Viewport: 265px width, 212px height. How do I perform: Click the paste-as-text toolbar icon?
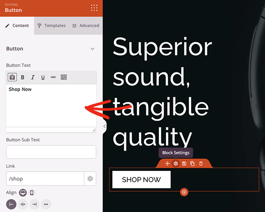[12, 77]
